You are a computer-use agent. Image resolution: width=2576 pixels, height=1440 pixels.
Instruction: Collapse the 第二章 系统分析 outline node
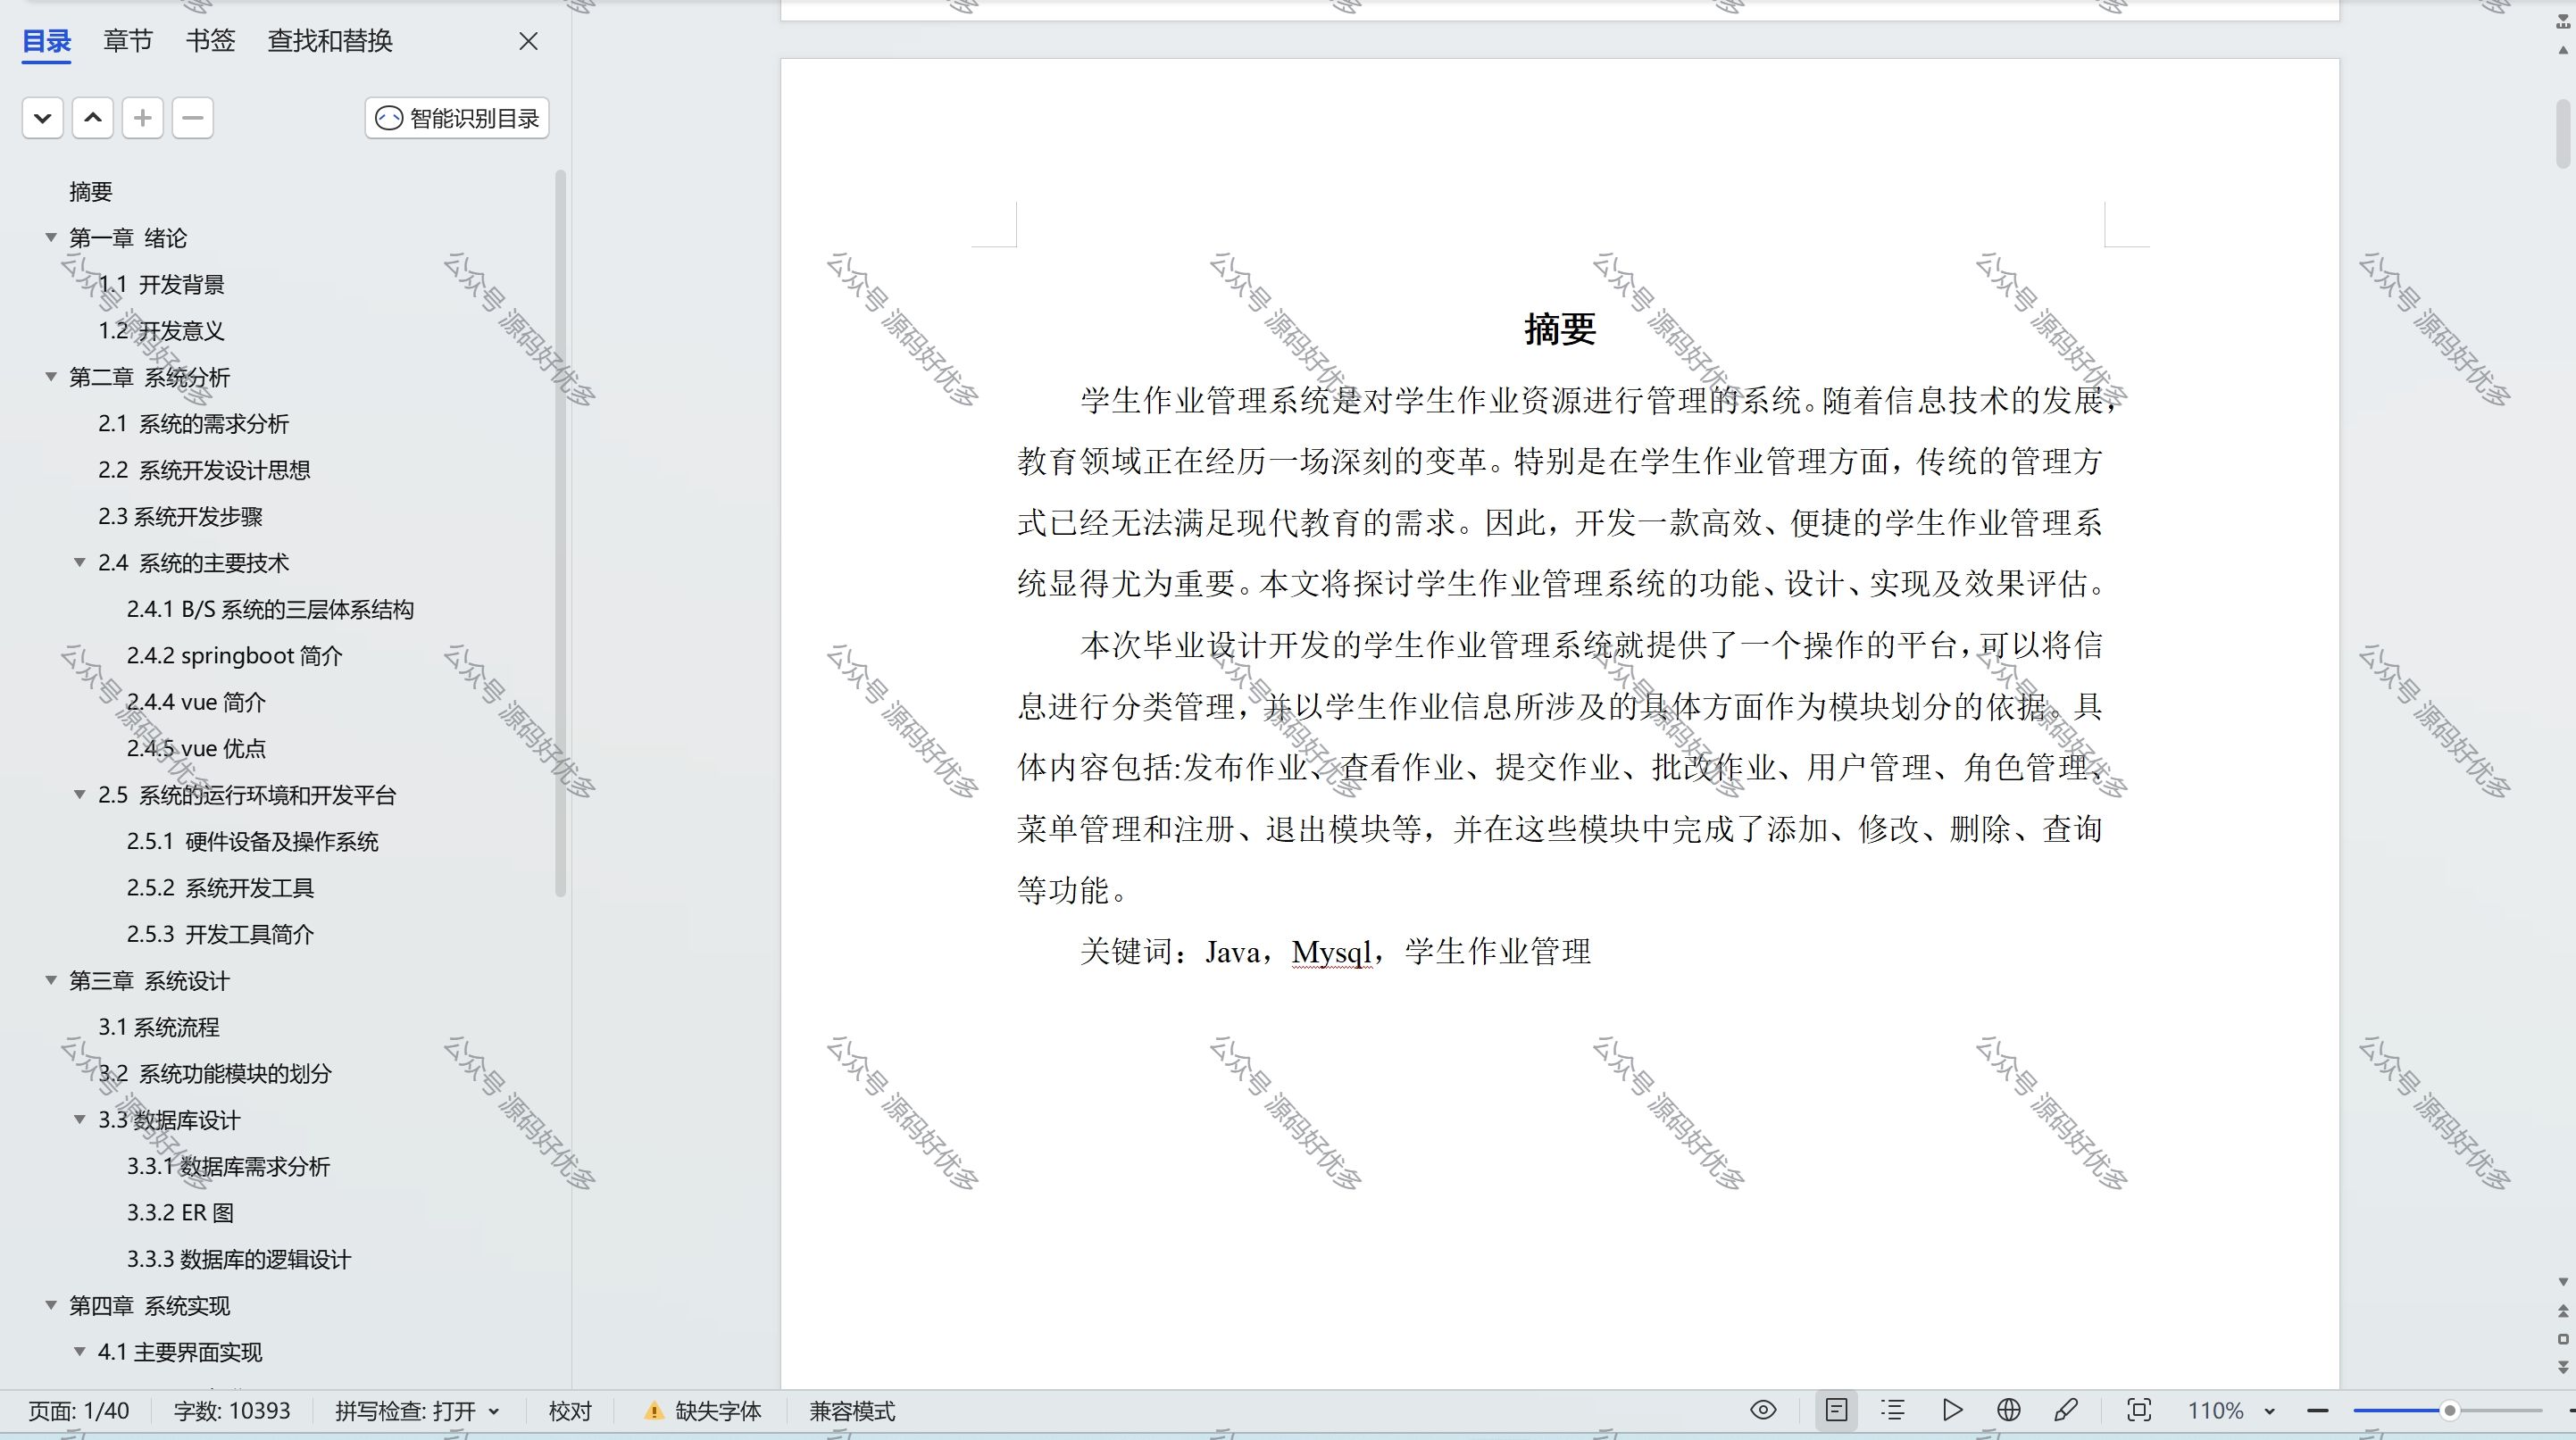point(51,377)
